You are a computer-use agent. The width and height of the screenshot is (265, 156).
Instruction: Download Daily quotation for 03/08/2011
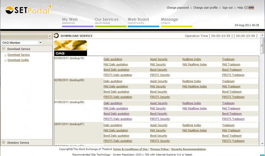[113, 59]
